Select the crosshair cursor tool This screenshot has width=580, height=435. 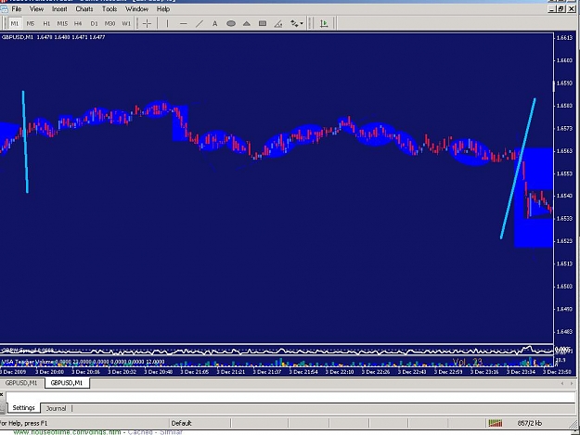[147, 24]
